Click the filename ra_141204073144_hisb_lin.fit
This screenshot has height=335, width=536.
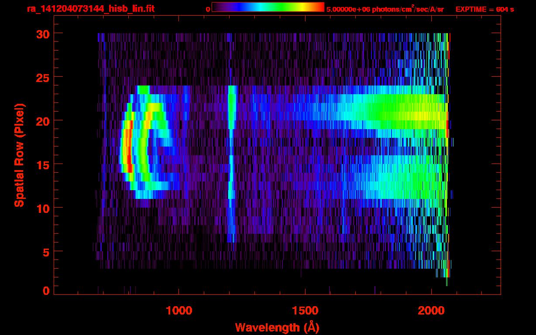coord(90,9)
